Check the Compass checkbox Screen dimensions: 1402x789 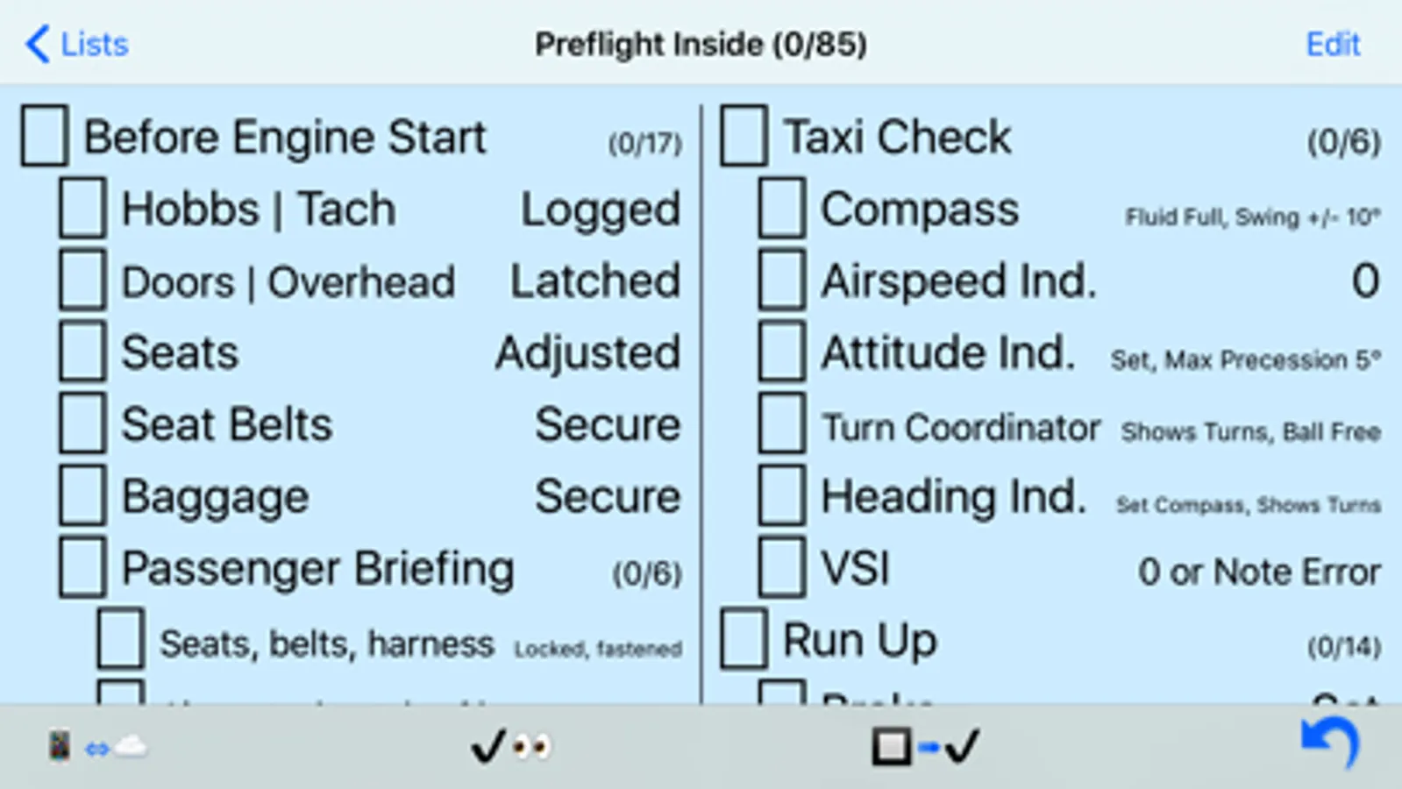click(x=782, y=209)
